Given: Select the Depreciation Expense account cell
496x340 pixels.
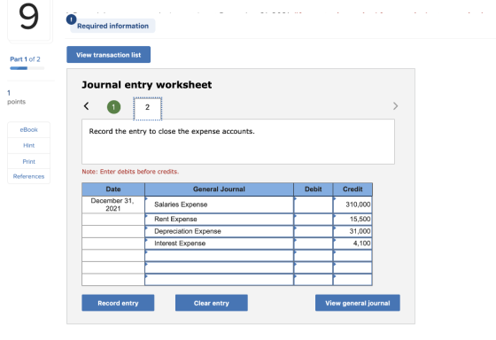Looking at the screenshot, I should (x=220, y=231).
